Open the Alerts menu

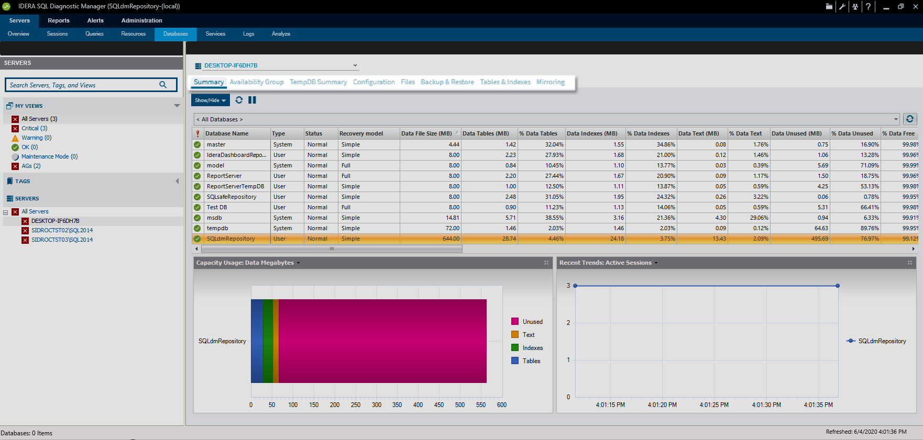95,20
